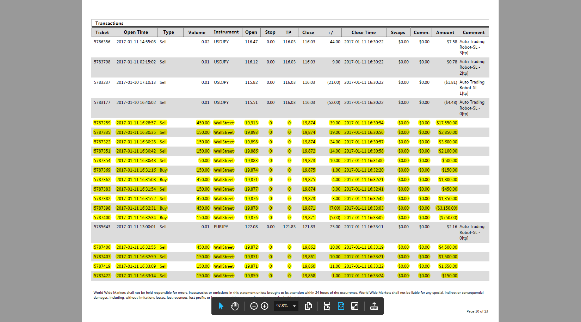Zoom out with the minus icon
The height and width of the screenshot is (322, 581).
pyautogui.click(x=254, y=306)
